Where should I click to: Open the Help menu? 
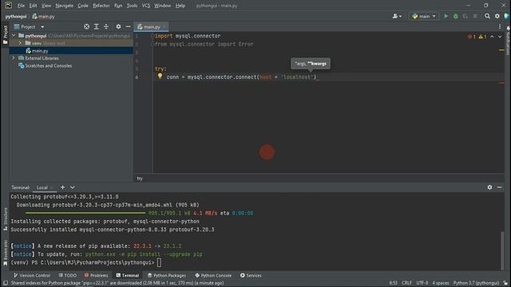(180, 6)
